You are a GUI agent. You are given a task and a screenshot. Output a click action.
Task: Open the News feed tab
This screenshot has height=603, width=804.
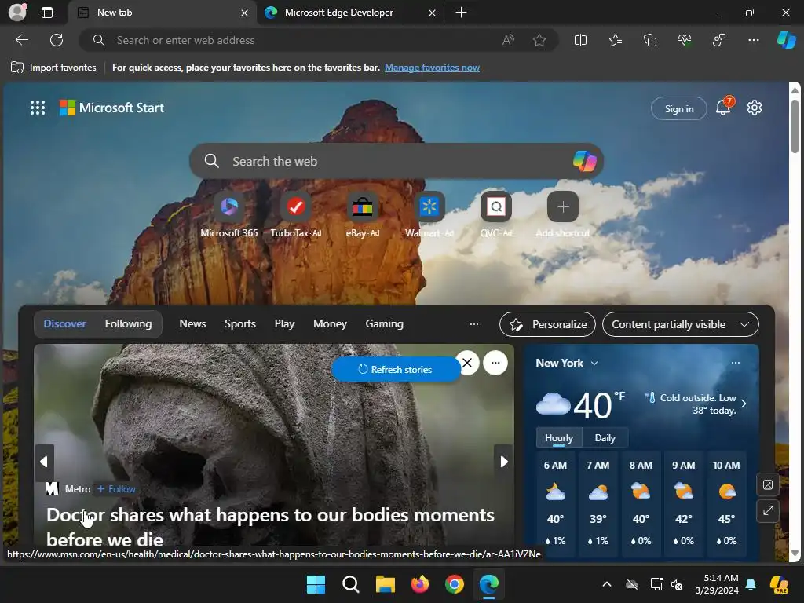[x=192, y=324]
